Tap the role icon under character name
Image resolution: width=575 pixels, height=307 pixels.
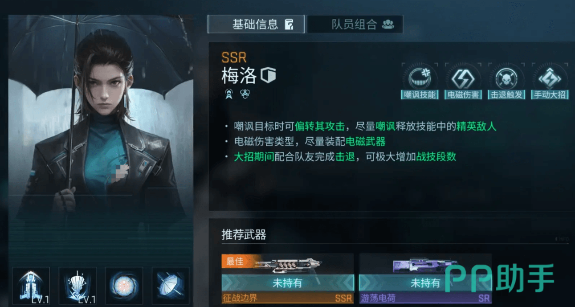pyautogui.click(x=229, y=94)
